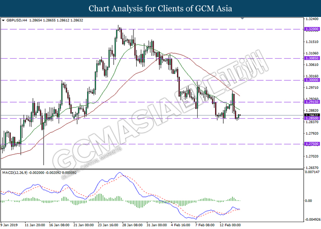The image size is (321, 229).
Task: Click the GBPUSD,H4 symbol label
Action: [17, 20]
